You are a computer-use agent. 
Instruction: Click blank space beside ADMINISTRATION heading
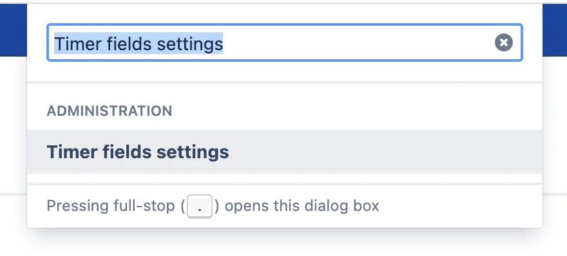pos(356,111)
